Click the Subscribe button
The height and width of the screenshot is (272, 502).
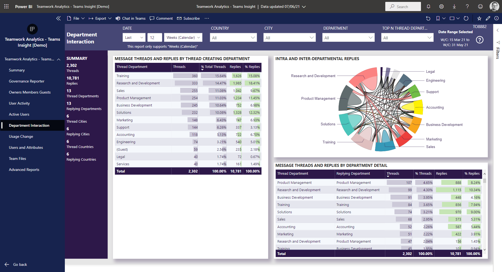pos(188,18)
